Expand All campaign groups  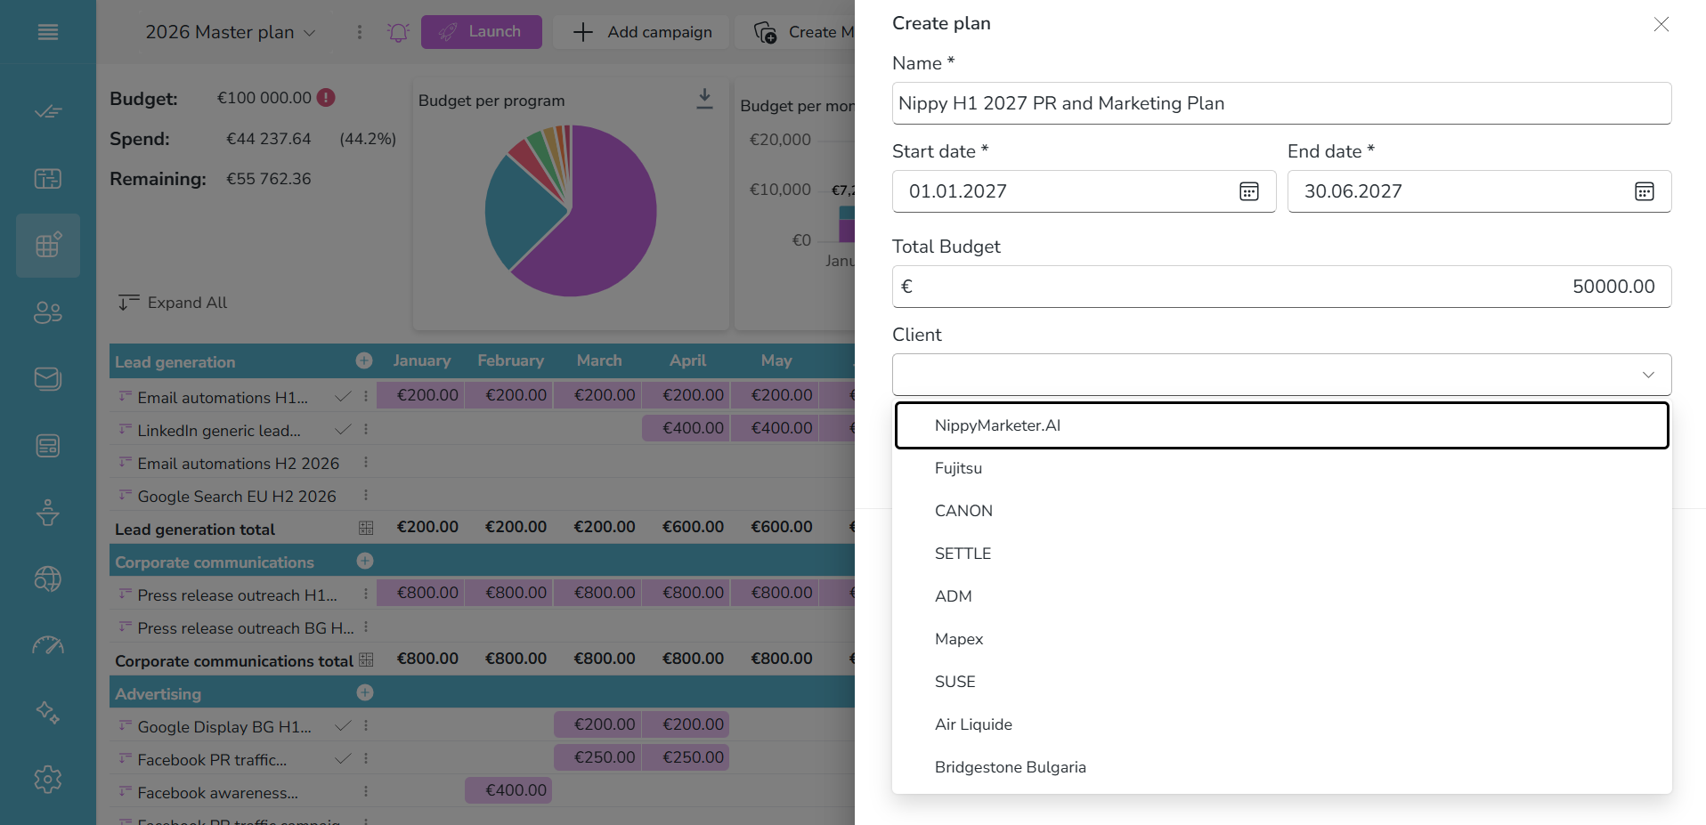point(173,303)
